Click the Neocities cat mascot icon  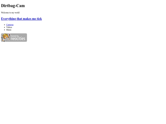[x=5, y=37]
